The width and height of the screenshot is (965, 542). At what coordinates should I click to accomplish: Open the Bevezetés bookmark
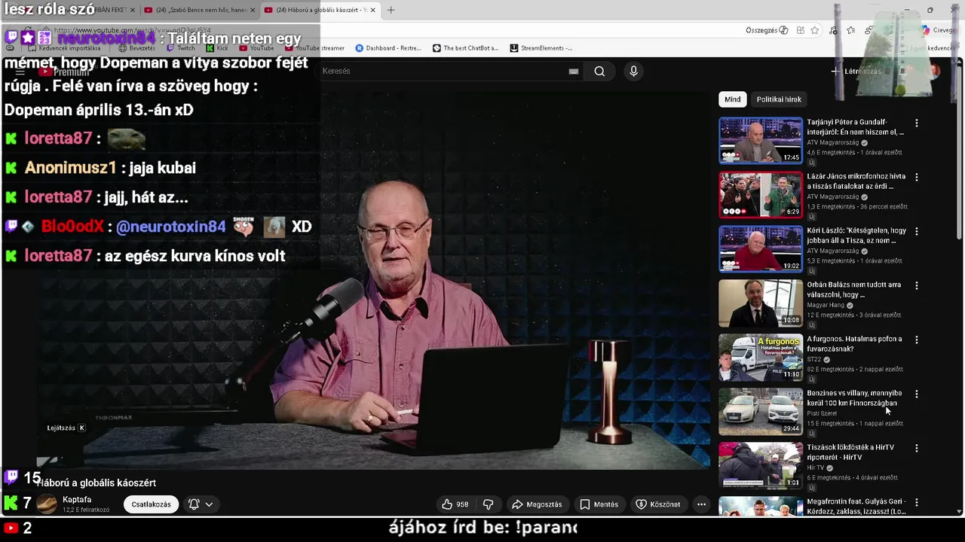[x=136, y=48]
